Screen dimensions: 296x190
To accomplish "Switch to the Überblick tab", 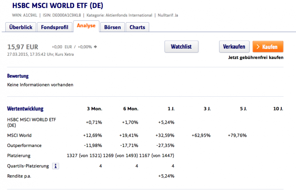I will 21,27.
